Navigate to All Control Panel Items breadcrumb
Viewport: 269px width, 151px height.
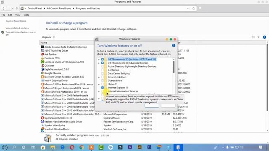[x=59, y=8]
